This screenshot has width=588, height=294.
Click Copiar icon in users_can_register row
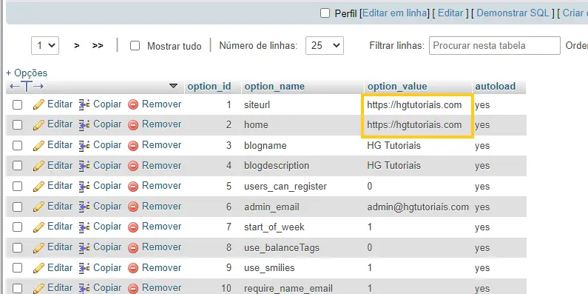point(84,186)
